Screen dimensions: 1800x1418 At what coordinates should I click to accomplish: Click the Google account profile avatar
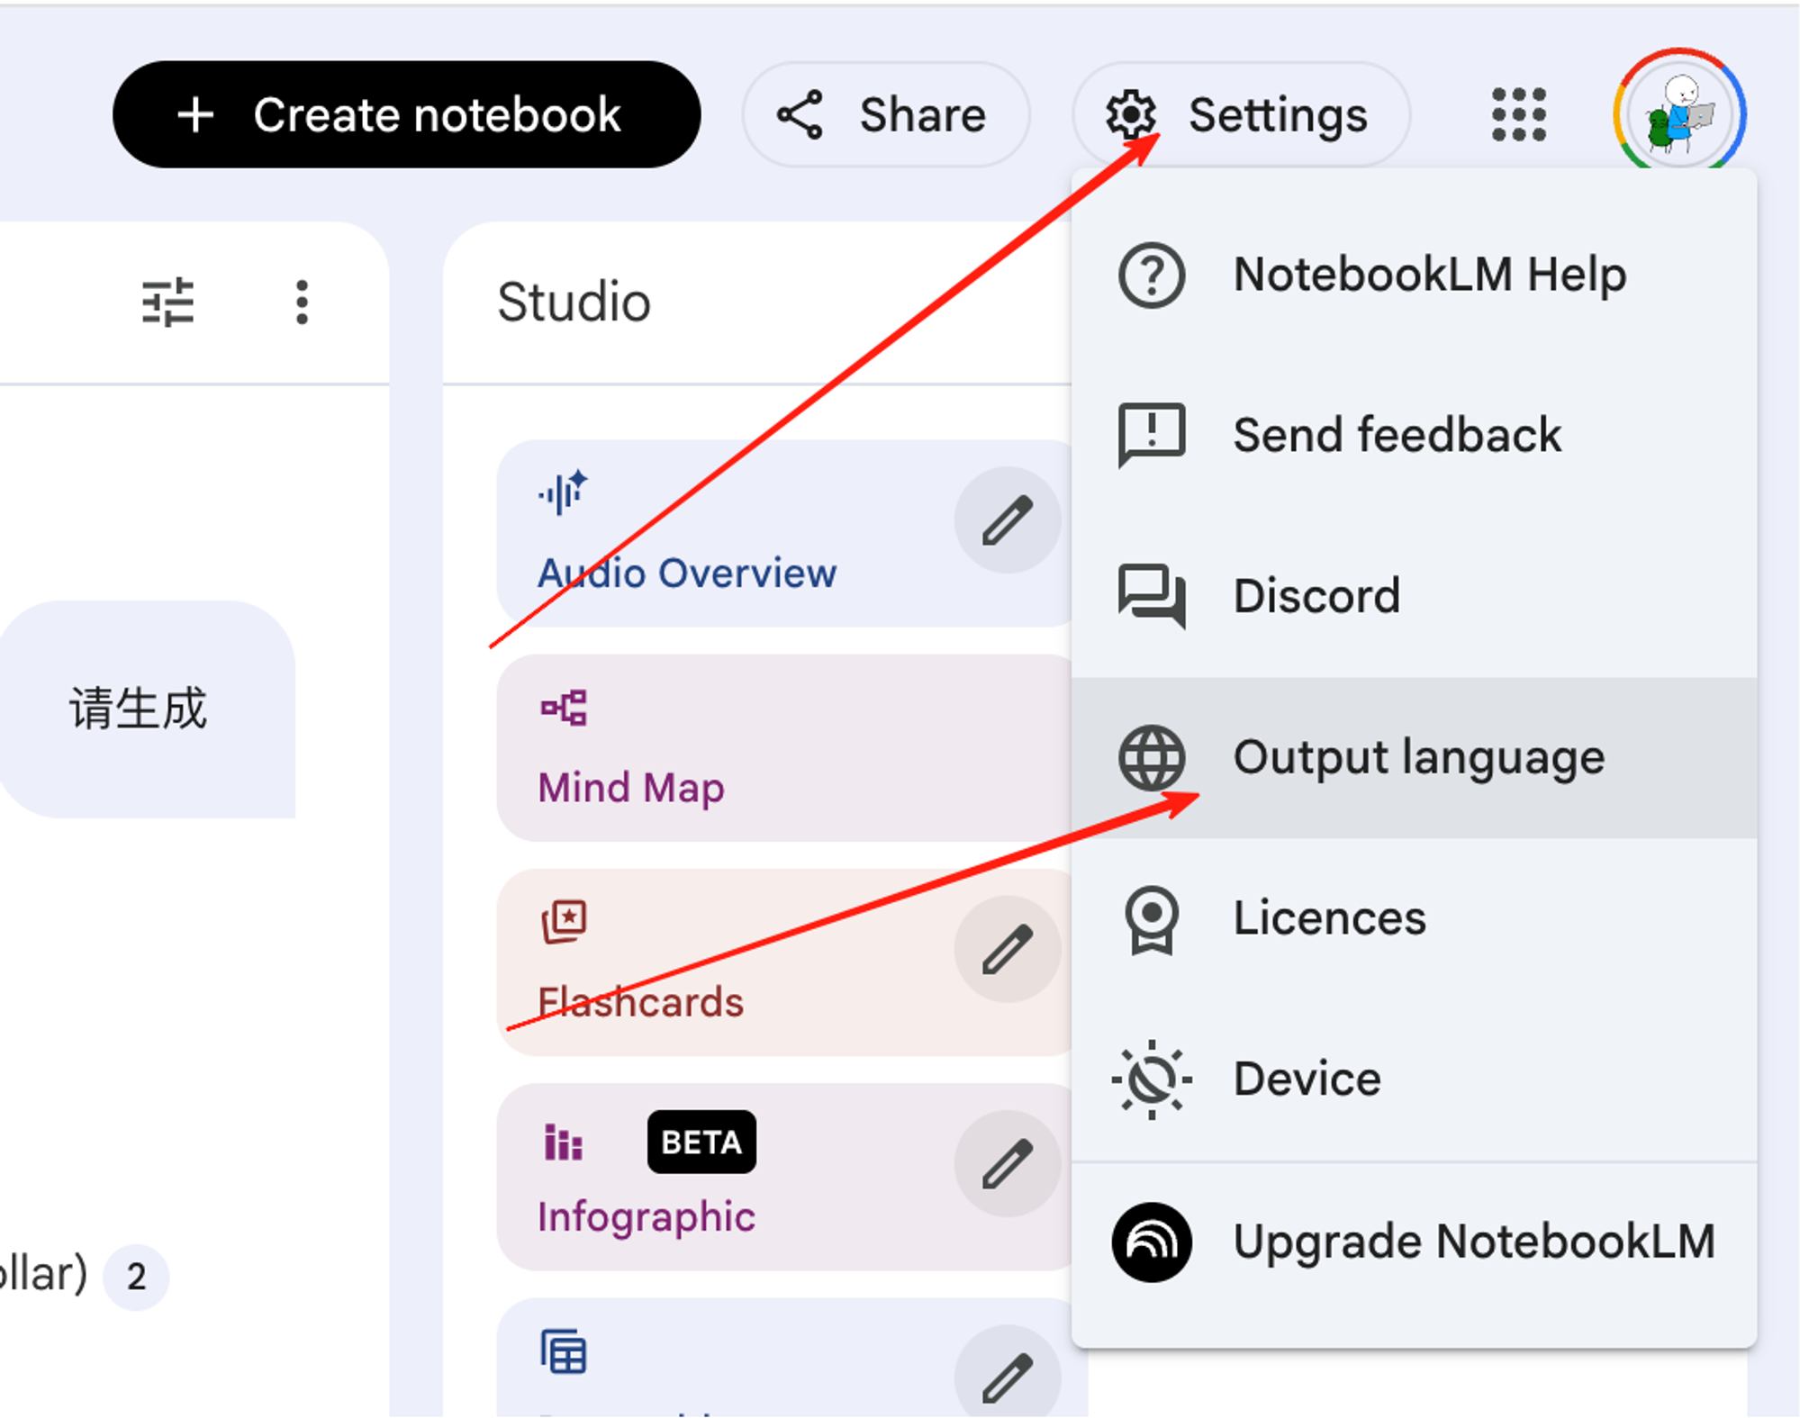(1679, 113)
